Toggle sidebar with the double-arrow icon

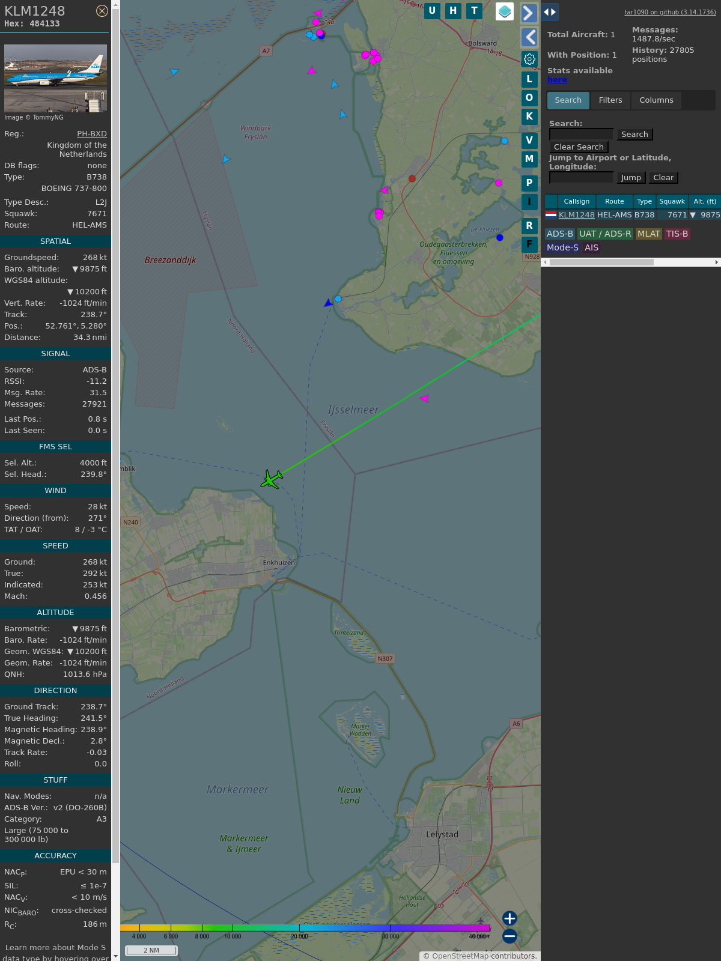click(550, 12)
